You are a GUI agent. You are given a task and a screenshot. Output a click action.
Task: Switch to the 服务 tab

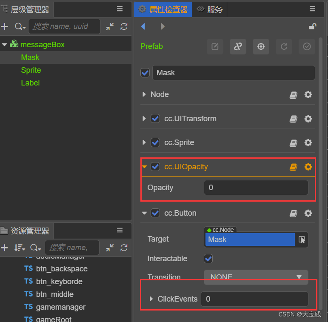[210, 9]
